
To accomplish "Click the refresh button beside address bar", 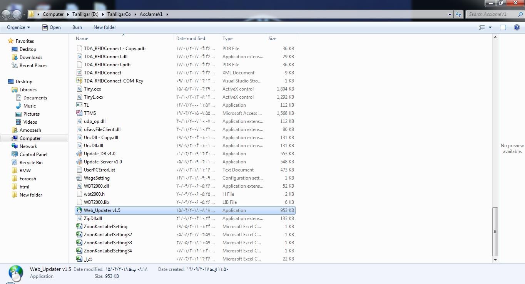I will (x=458, y=14).
